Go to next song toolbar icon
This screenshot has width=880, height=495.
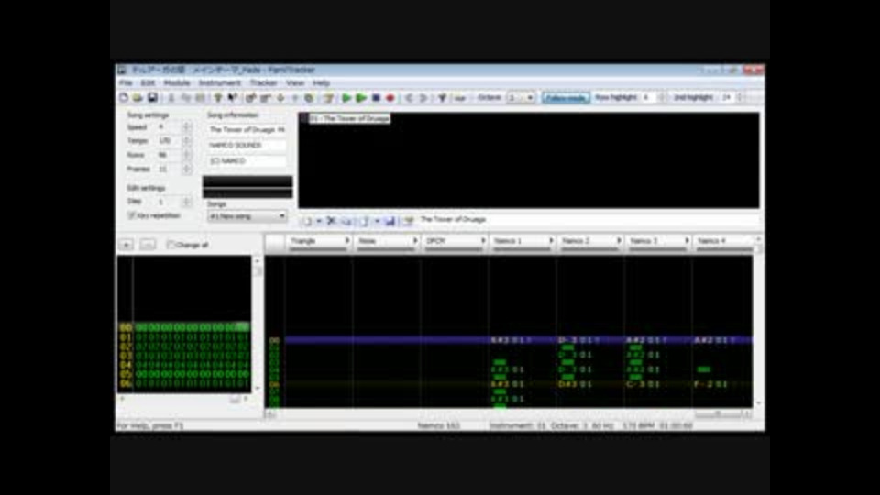pos(423,98)
